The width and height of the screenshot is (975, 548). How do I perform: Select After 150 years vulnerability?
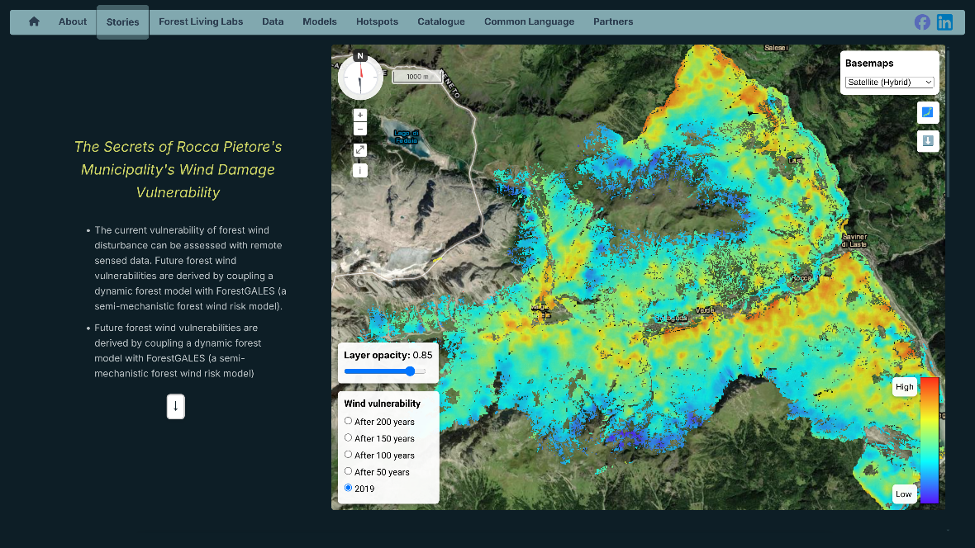348,438
